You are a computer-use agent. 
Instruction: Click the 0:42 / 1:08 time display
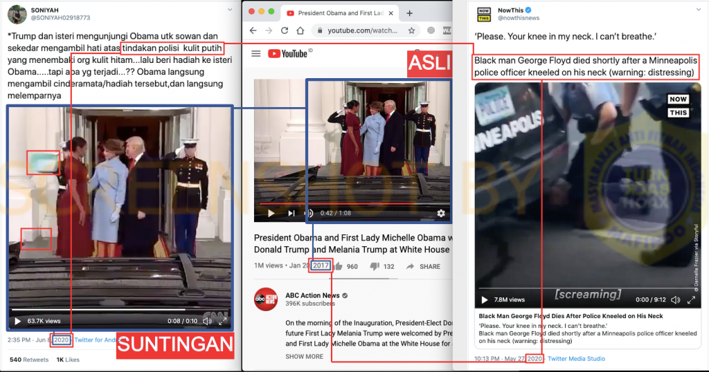coord(336,213)
